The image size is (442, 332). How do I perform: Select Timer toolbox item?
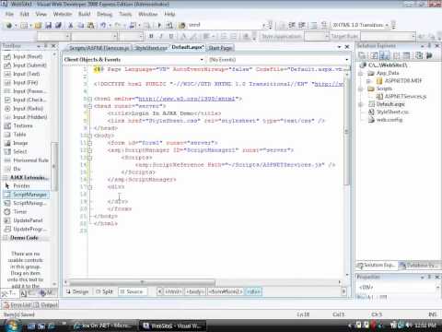tap(26, 212)
